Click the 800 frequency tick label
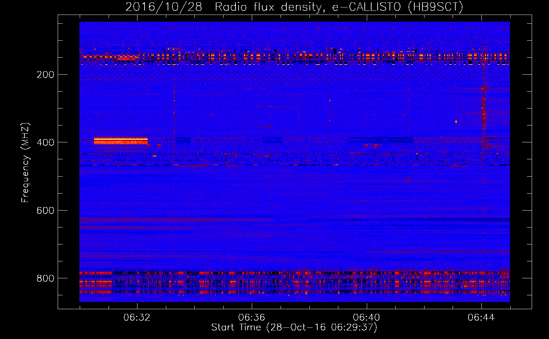The image size is (549, 339). 45,278
